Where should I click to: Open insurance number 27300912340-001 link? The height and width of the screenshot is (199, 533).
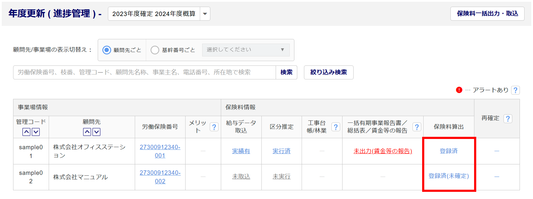(x=160, y=151)
